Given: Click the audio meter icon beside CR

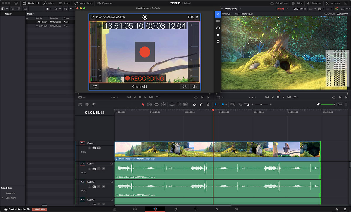Looking at the screenshot, I should pyautogui.click(x=195, y=86).
